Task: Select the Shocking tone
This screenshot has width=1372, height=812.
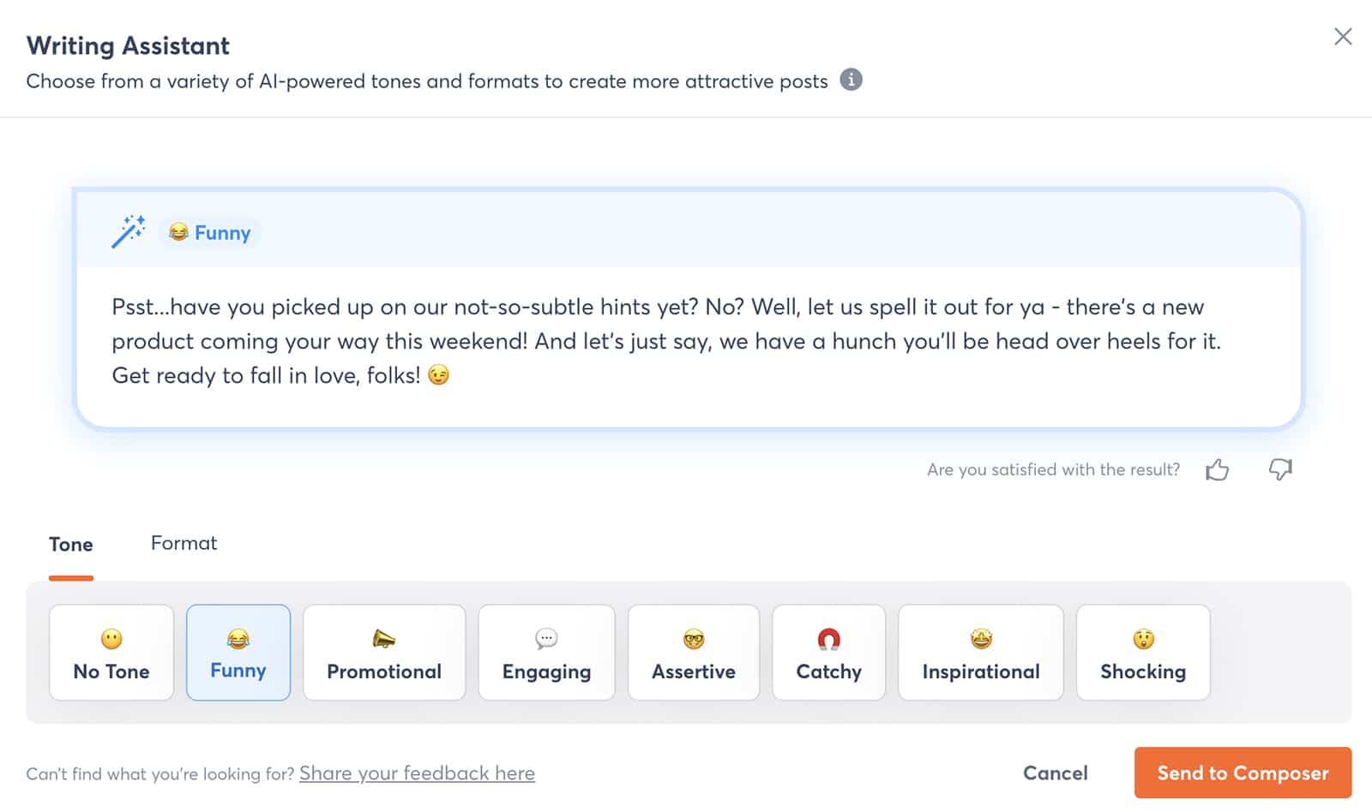Action: click(1143, 653)
